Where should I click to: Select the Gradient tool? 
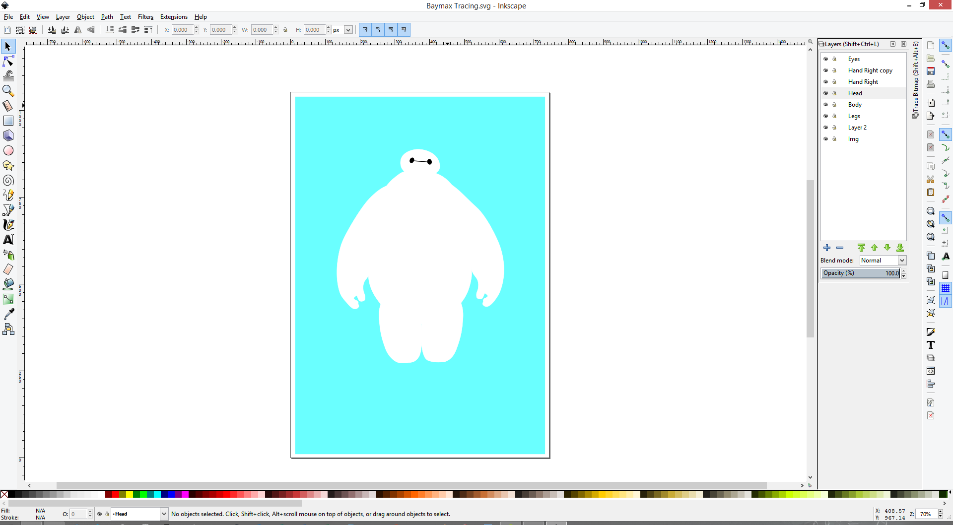coord(8,299)
